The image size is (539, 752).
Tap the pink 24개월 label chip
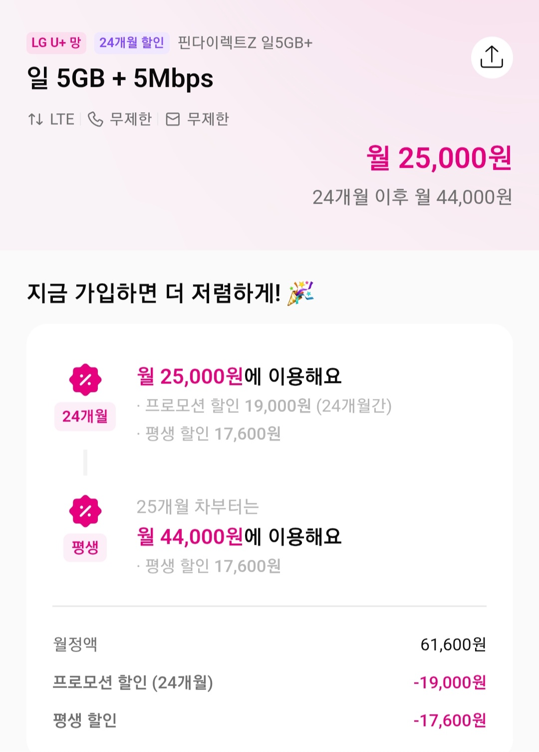[x=85, y=416]
